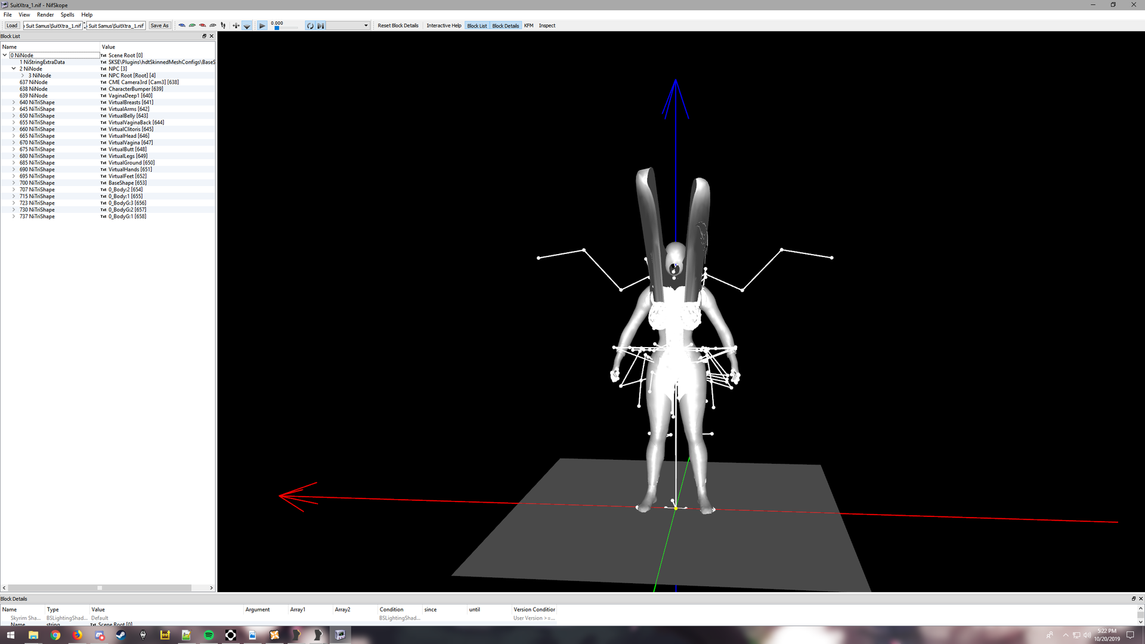Screen dimensions: 1145x644
Task: Expand 665 NiTriShape VirtualHead
Action: [14, 136]
